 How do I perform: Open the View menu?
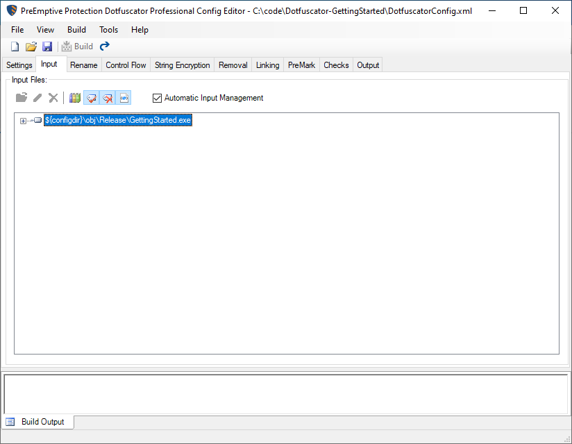[x=45, y=30]
